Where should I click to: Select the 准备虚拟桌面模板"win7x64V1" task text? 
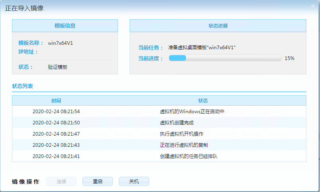pyautogui.click(x=202, y=48)
